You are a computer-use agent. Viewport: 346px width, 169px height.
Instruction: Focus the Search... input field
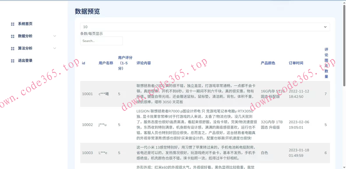coord(102,41)
